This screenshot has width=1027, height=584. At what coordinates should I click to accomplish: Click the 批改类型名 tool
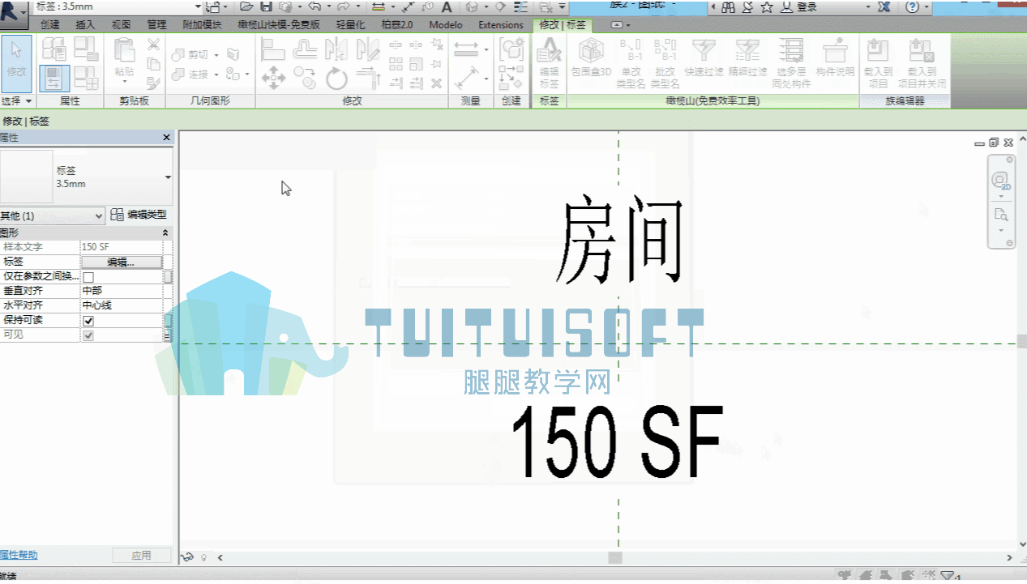pyautogui.click(x=665, y=62)
